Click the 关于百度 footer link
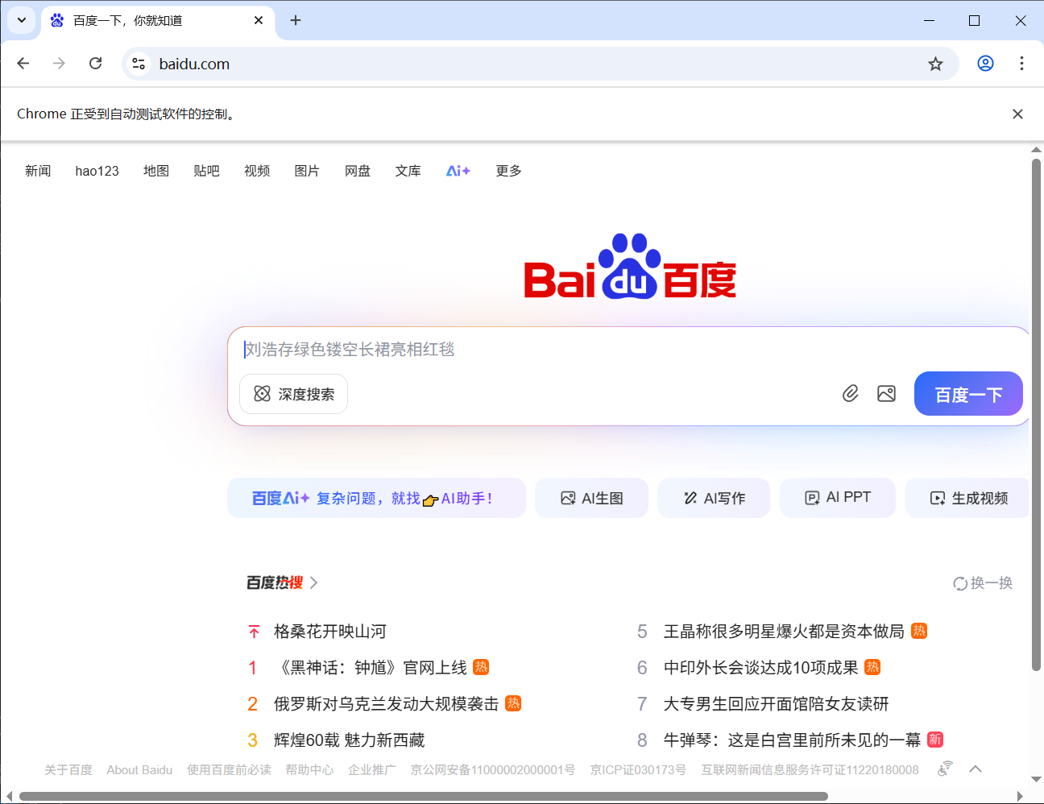Viewport: 1044px width, 804px height. click(x=68, y=769)
